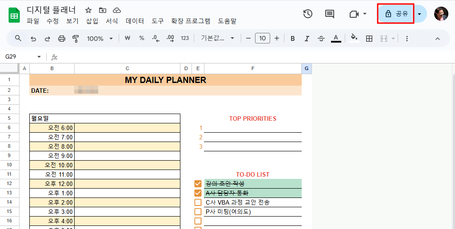Apply strikethrough formatting
The image size is (455, 229).
[x=321, y=39]
